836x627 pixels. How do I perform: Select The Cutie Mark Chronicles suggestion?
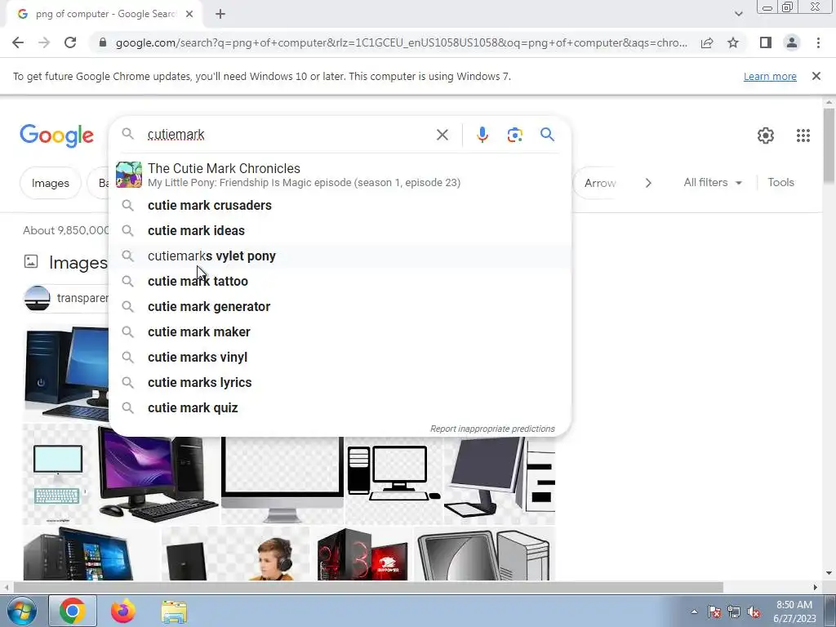[340, 175]
